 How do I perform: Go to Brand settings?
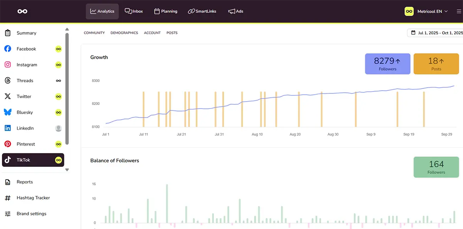tap(31, 214)
